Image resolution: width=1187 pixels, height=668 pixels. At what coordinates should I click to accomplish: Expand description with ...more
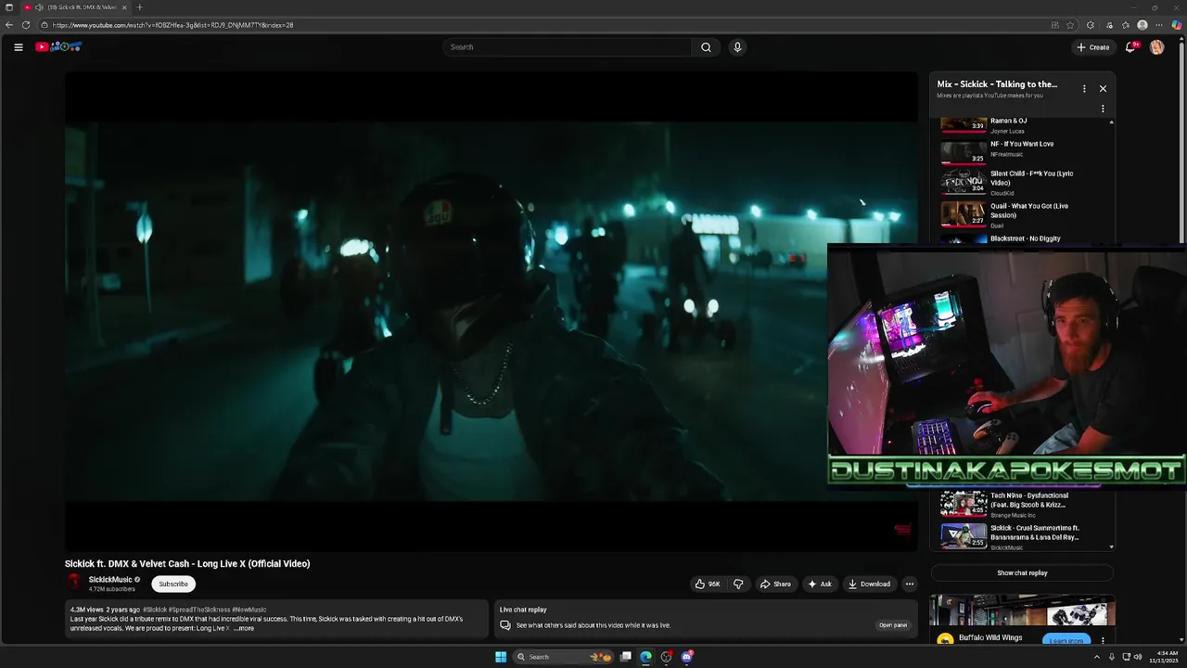(x=244, y=628)
